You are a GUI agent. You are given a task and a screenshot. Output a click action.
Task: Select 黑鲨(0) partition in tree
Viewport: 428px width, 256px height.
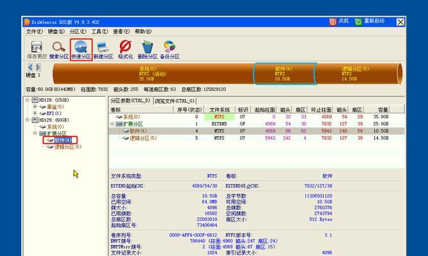(55, 106)
